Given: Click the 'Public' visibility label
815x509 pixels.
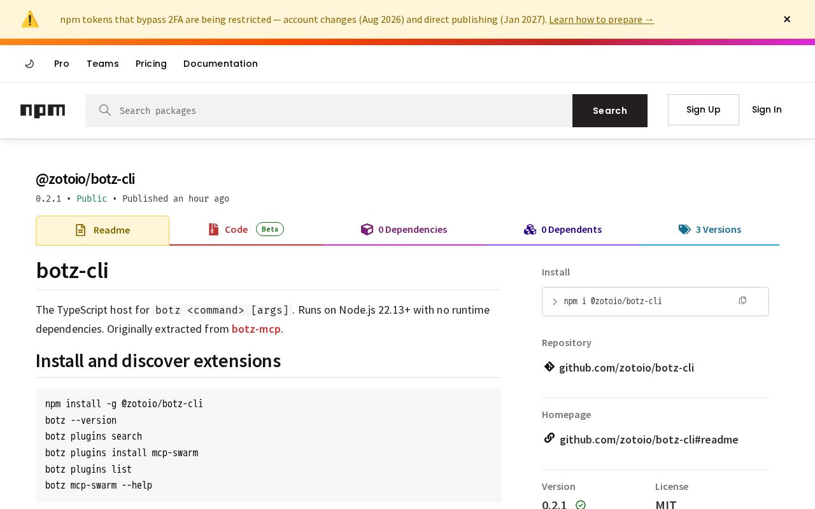Looking at the screenshot, I should (92, 199).
